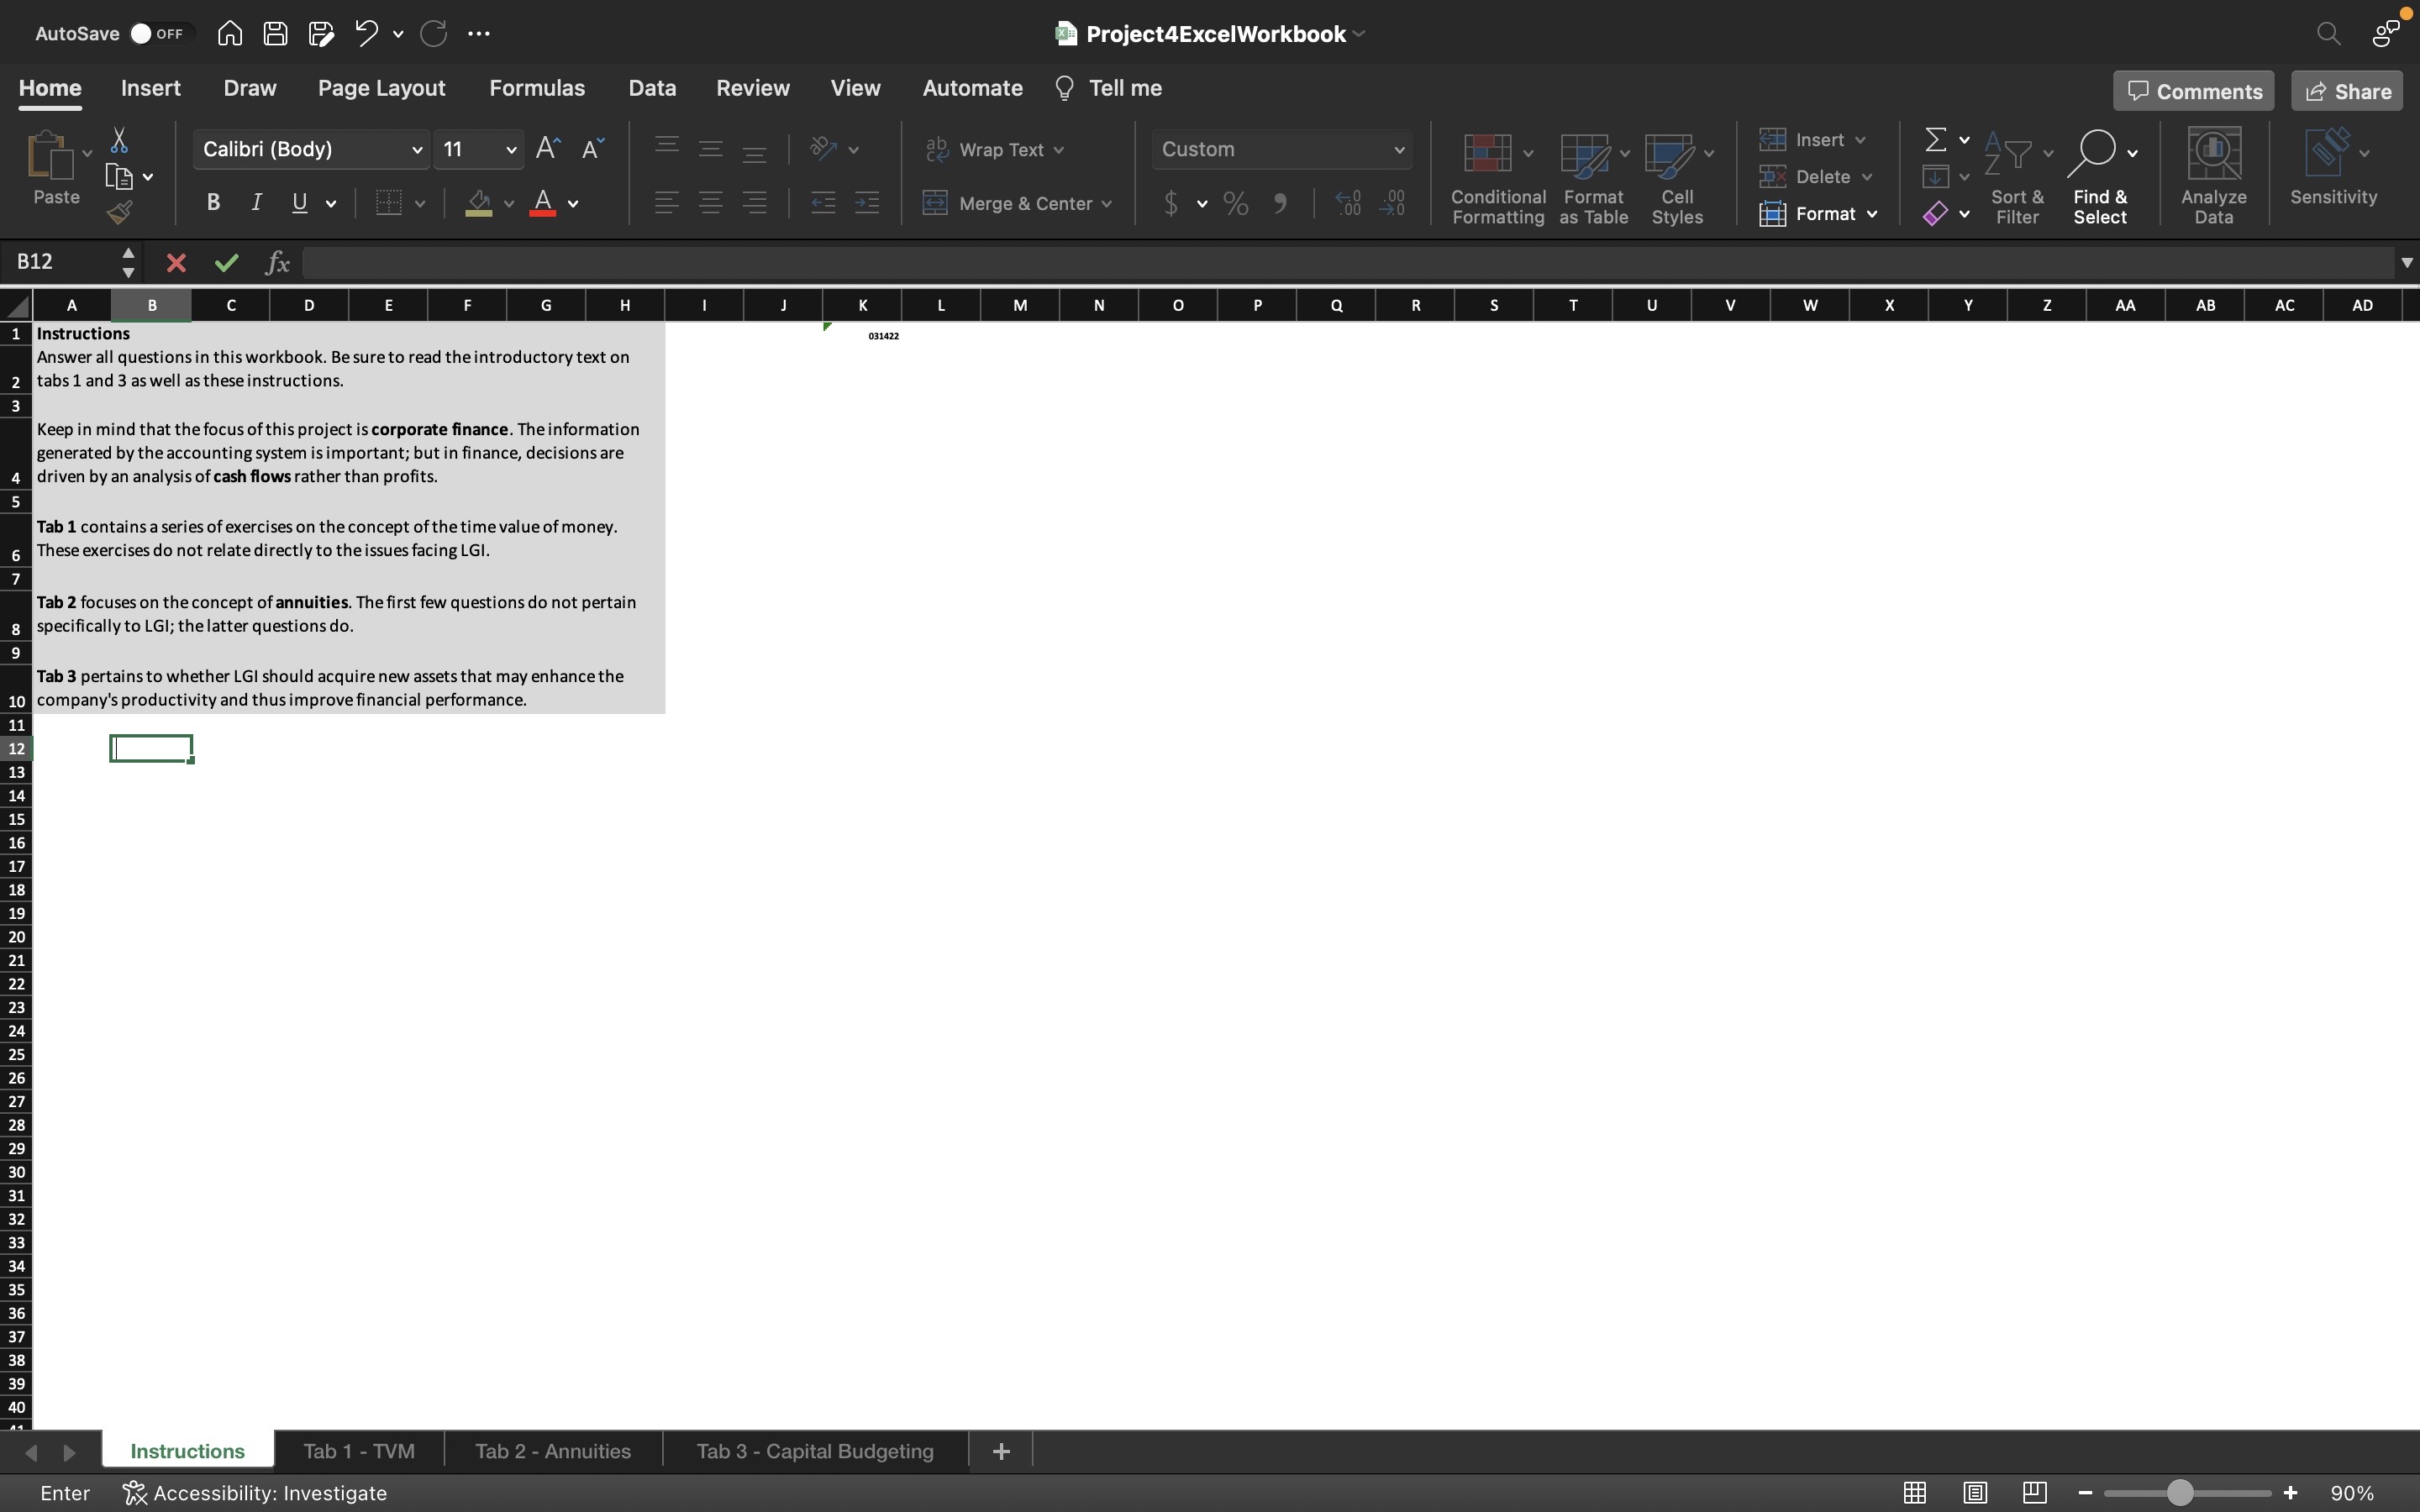The height and width of the screenshot is (1512, 2420).
Task: Open the Formulas ribbon tab
Action: 537,88
